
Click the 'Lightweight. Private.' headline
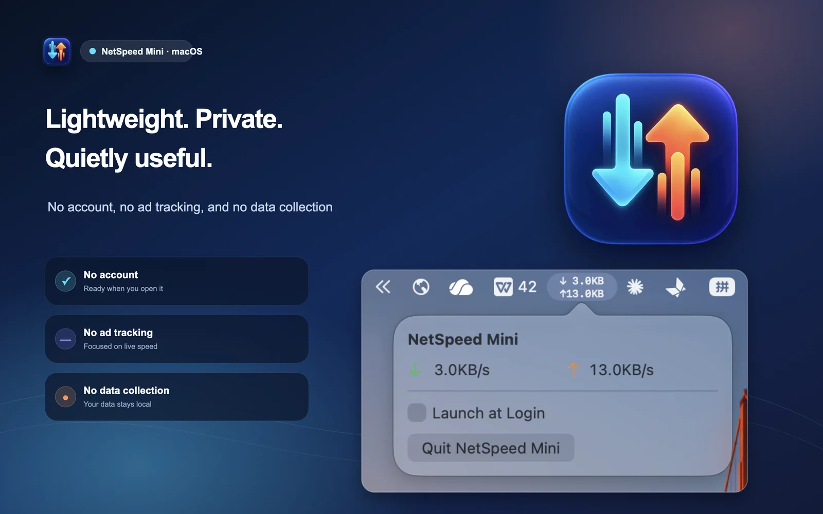pyautogui.click(x=164, y=120)
